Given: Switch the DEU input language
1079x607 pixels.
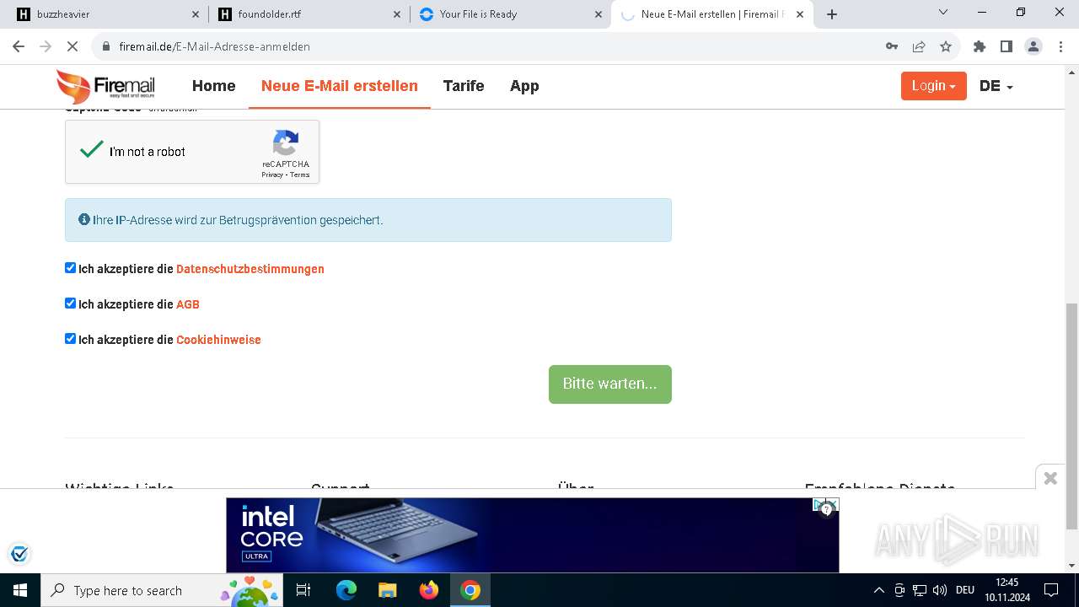Looking at the screenshot, I should pos(965,590).
